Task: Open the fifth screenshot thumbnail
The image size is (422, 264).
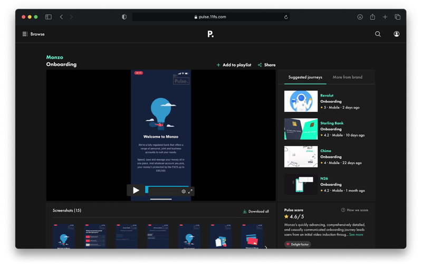Action: pos(189,236)
